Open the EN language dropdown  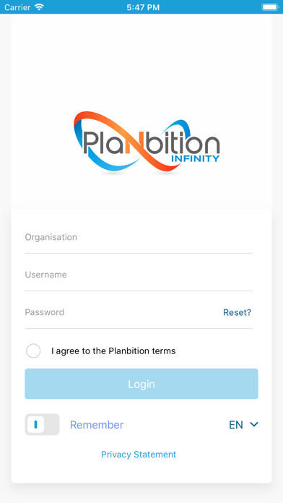(243, 425)
